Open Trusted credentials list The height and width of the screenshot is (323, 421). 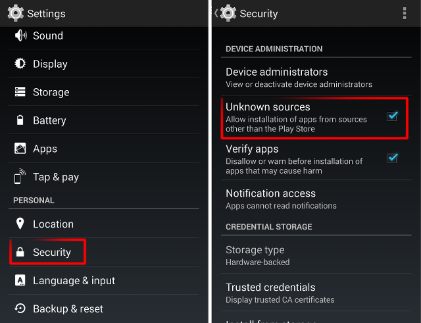point(281,293)
